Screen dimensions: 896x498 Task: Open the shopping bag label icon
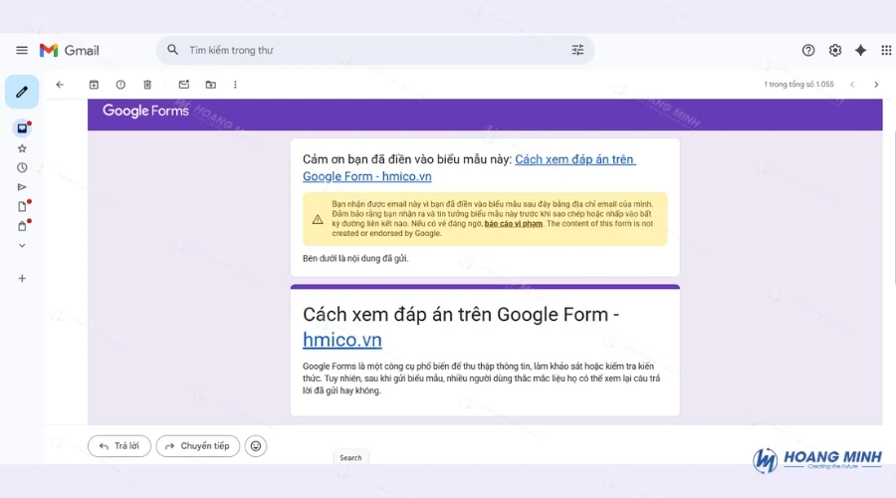(x=22, y=226)
